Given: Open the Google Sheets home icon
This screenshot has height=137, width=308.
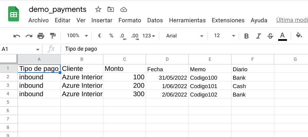Looking at the screenshot, I should pos(14,14).
